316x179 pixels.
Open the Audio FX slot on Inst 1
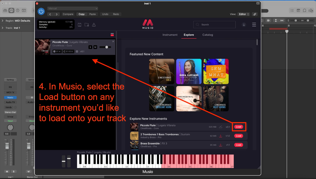10,102
